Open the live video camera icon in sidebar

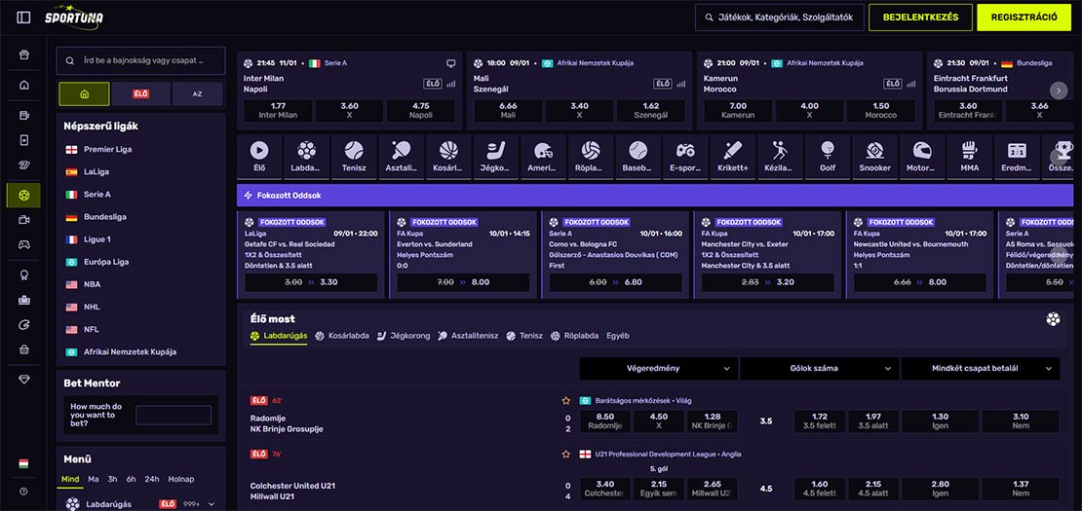24,220
